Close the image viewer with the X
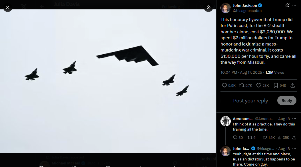This screenshot has height=167, width=301. pos(8,7)
